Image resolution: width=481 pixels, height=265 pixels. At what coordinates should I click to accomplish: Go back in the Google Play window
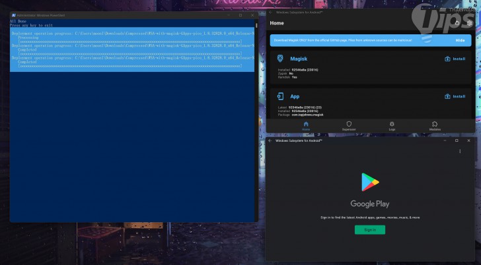click(x=270, y=141)
